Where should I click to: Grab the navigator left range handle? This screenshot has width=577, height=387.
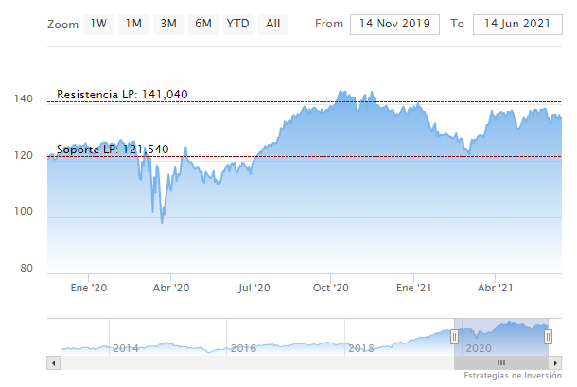point(454,337)
